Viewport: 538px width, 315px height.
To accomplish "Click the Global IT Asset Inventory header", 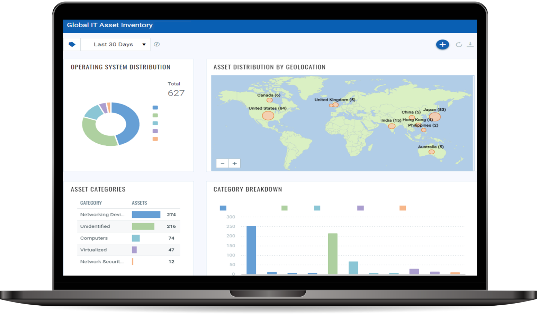I will [x=110, y=25].
